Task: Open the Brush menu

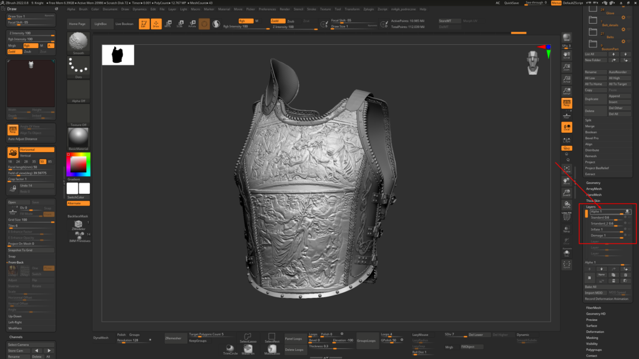Action: click(82, 9)
